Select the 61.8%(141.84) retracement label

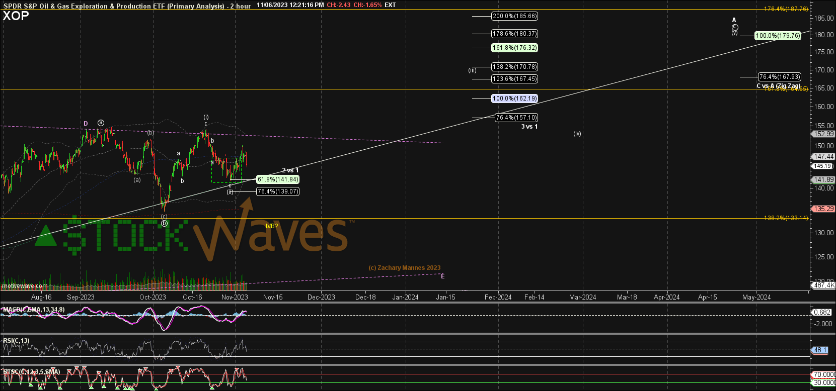[x=278, y=179]
